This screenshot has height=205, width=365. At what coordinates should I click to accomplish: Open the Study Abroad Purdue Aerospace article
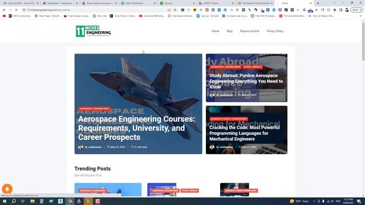click(246, 81)
